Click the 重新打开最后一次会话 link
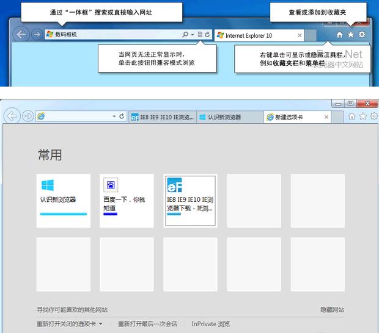Viewport: 379px width, 333px height. (147, 324)
